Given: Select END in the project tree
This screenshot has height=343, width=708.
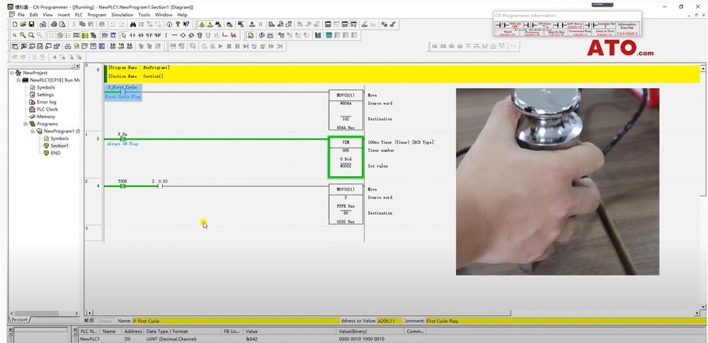Looking at the screenshot, I should (x=55, y=153).
